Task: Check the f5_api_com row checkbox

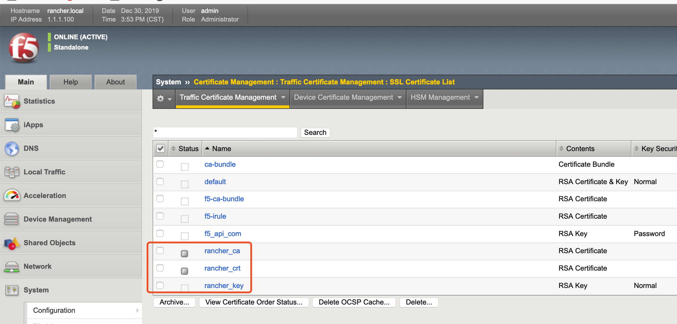Action: [160, 233]
